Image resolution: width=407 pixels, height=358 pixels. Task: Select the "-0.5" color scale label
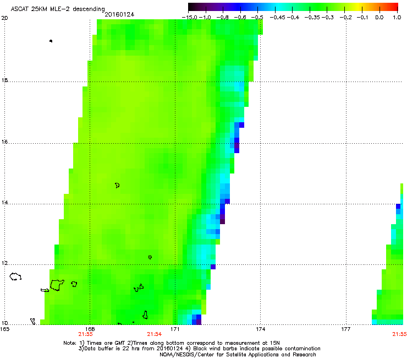coord(257,18)
